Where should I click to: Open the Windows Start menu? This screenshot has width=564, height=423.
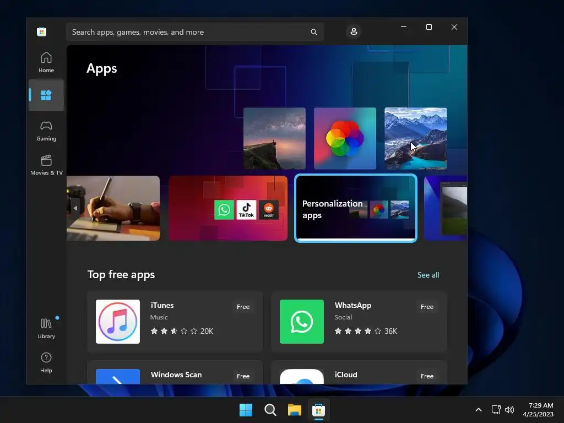click(246, 410)
